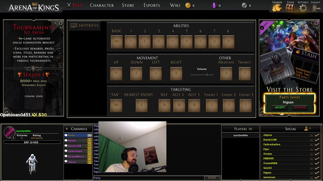Decline Daniil1288's request with the X
The height and width of the screenshot is (181, 323).
click(x=312, y=140)
